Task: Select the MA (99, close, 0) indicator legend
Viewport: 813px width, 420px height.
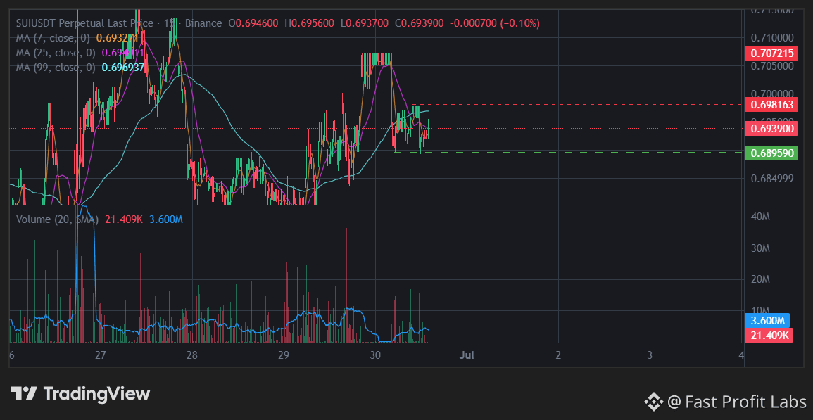Action: [x=56, y=68]
